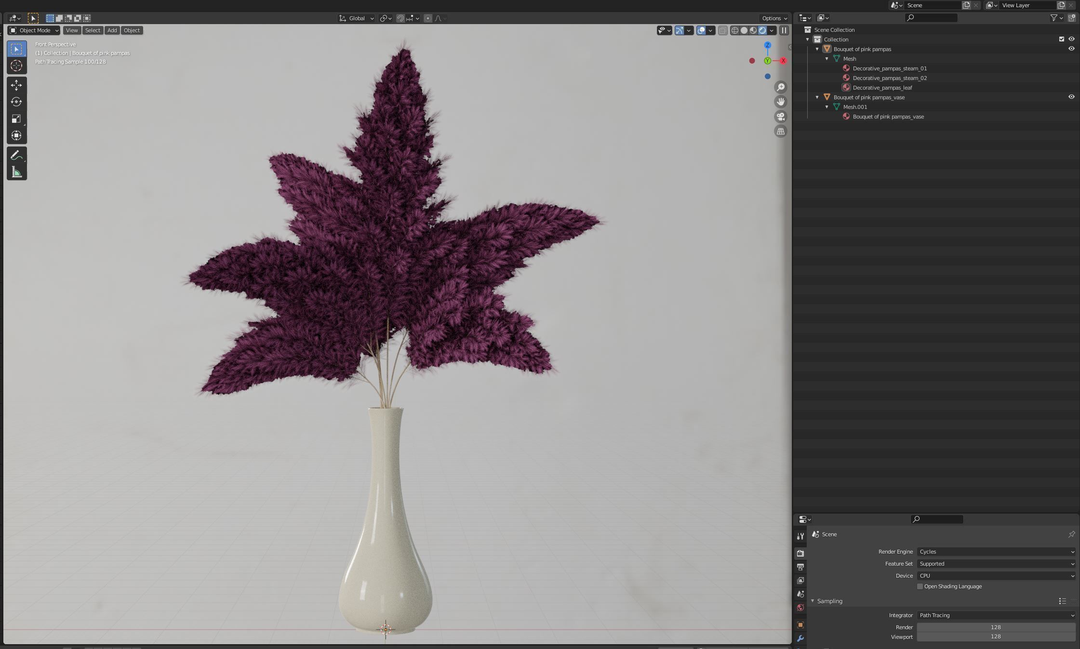The height and width of the screenshot is (649, 1080).
Task: Select the Measure tool
Action: pos(16,172)
